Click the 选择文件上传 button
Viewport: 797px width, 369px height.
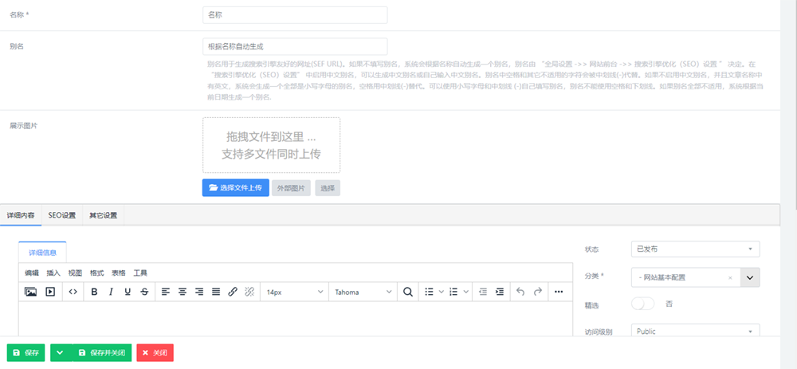coord(235,188)
